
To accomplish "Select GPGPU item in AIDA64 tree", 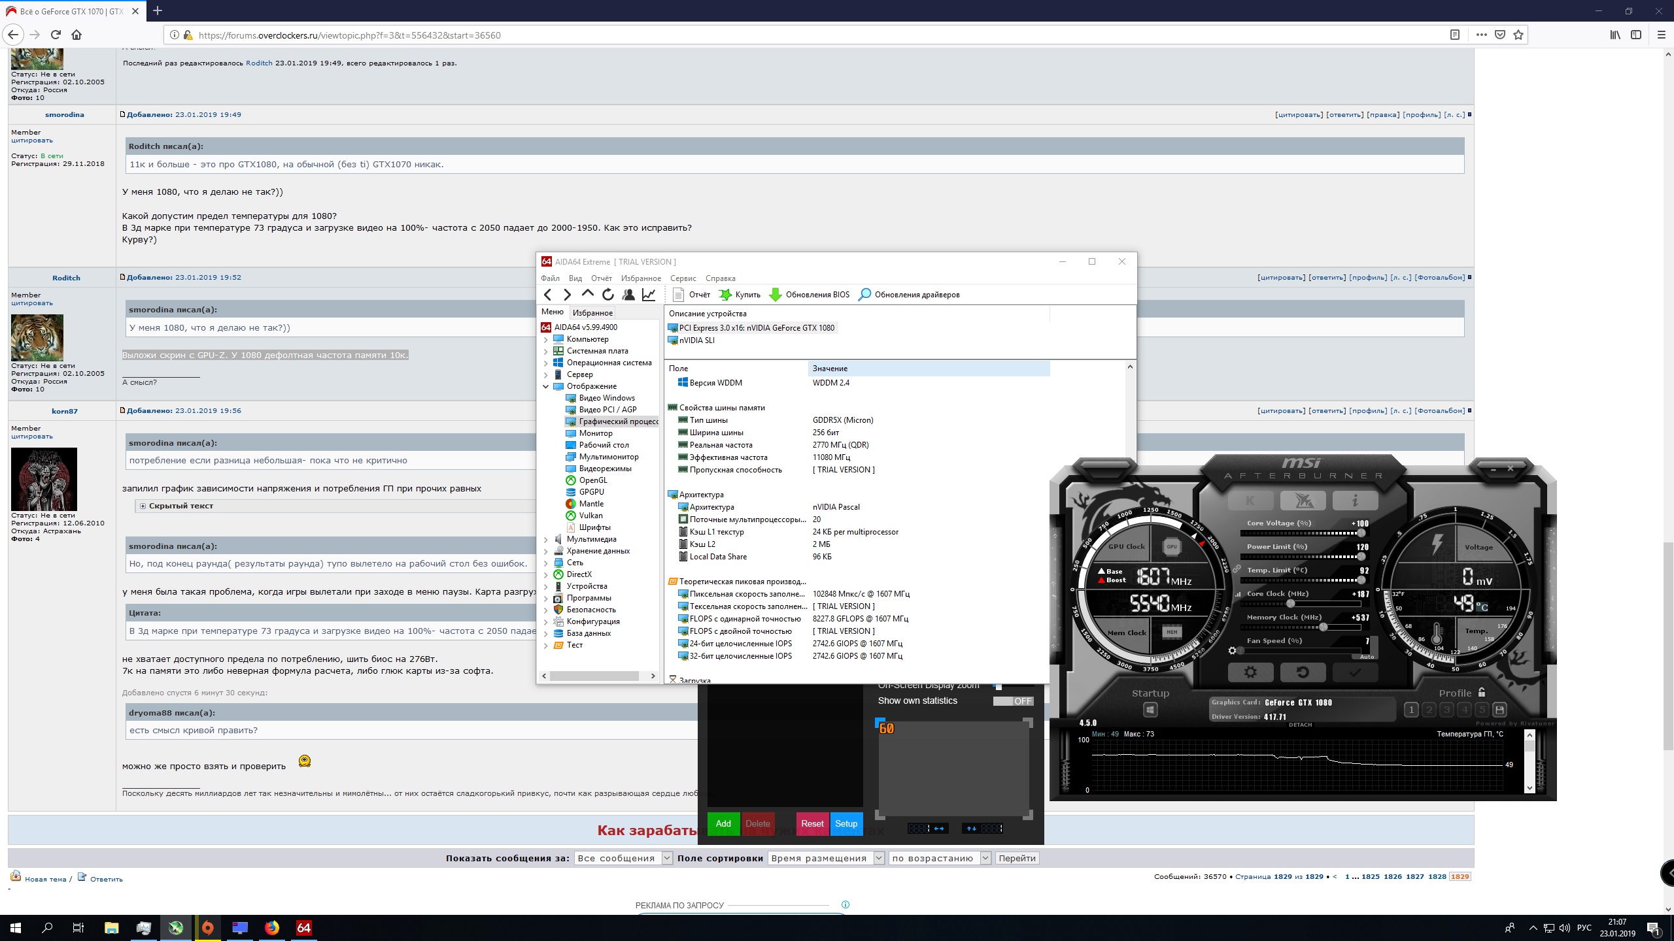I will click(591, 492).
